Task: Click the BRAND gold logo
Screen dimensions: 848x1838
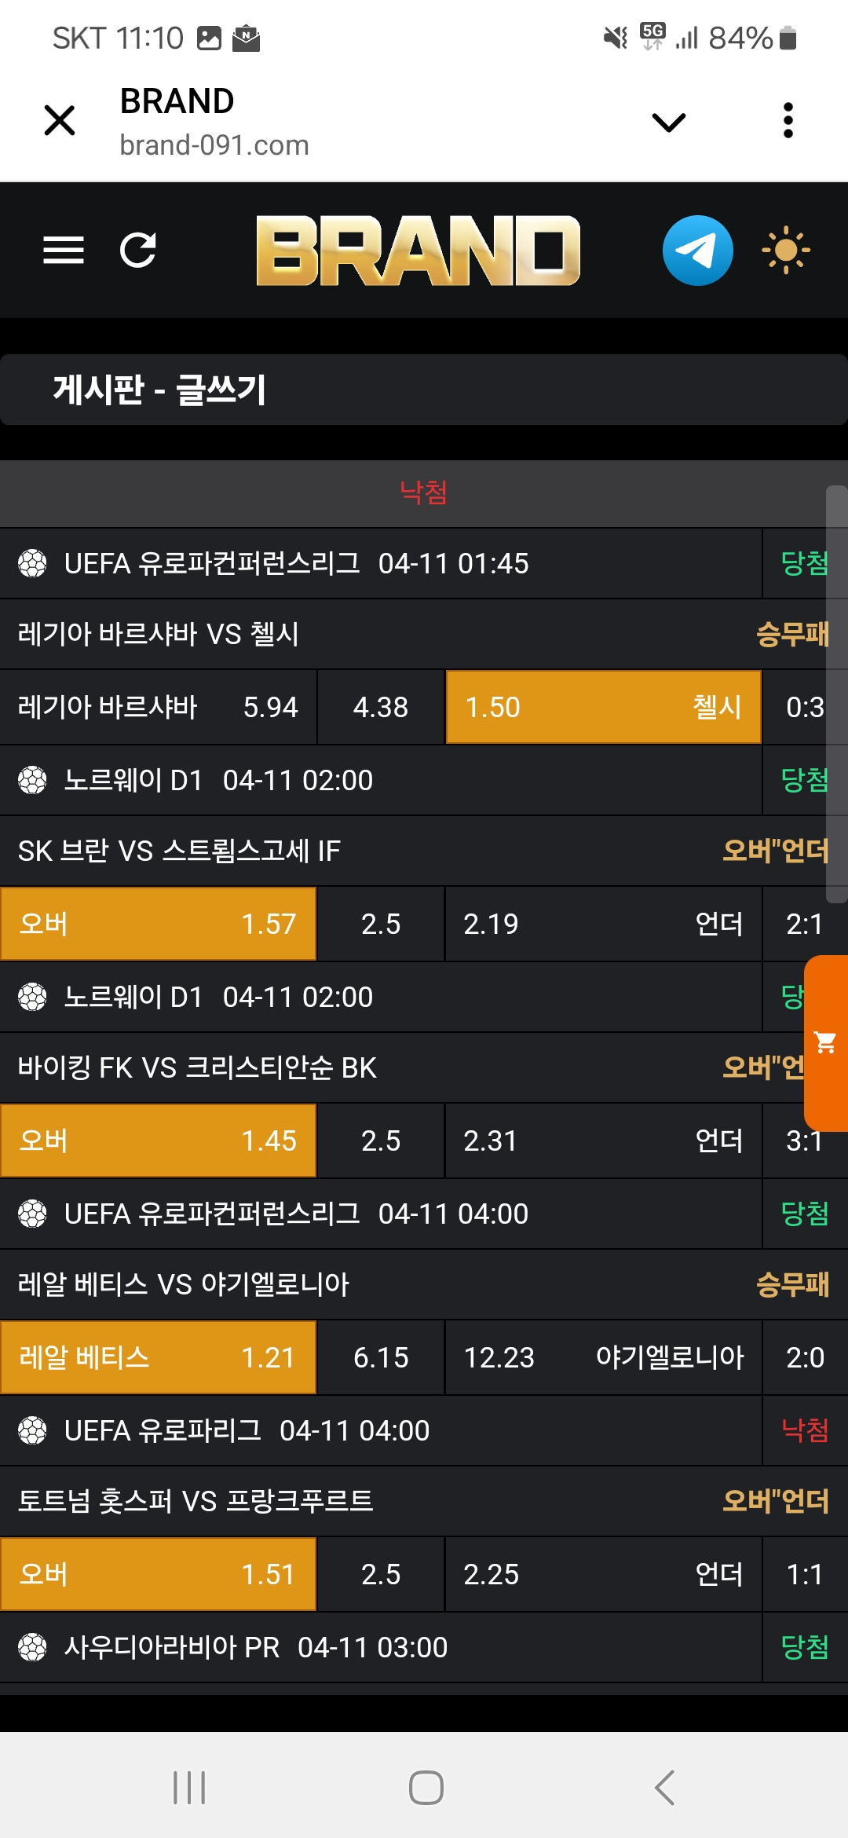Action: point(418,251)
